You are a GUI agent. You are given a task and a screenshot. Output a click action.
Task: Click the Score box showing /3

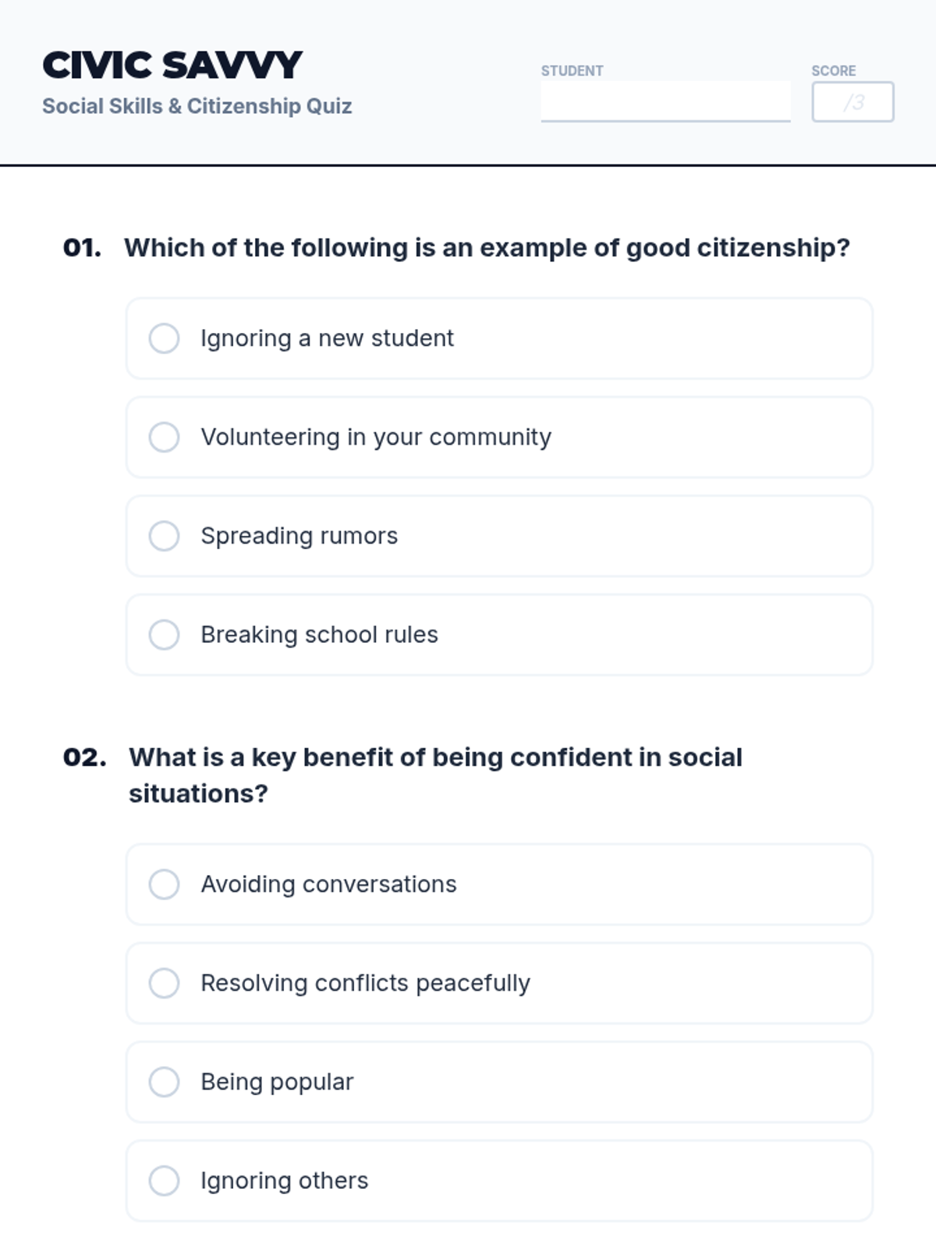(x=853, y=102)
